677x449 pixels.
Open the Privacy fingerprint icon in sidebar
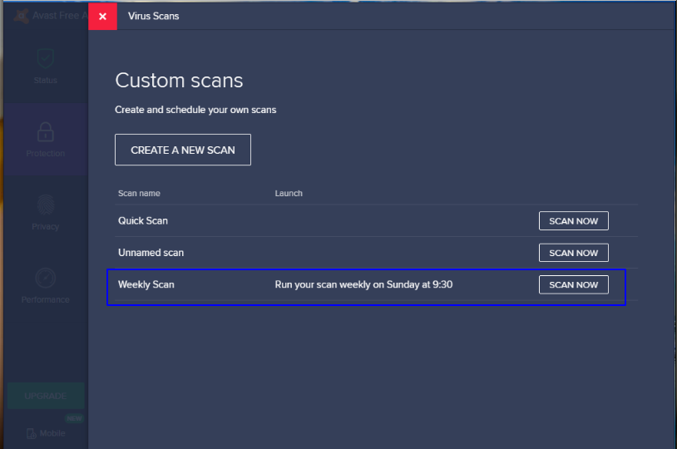click(x=46, y=205)
